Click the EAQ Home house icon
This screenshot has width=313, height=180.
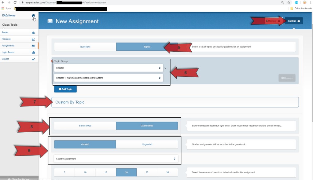coord(33,15)
